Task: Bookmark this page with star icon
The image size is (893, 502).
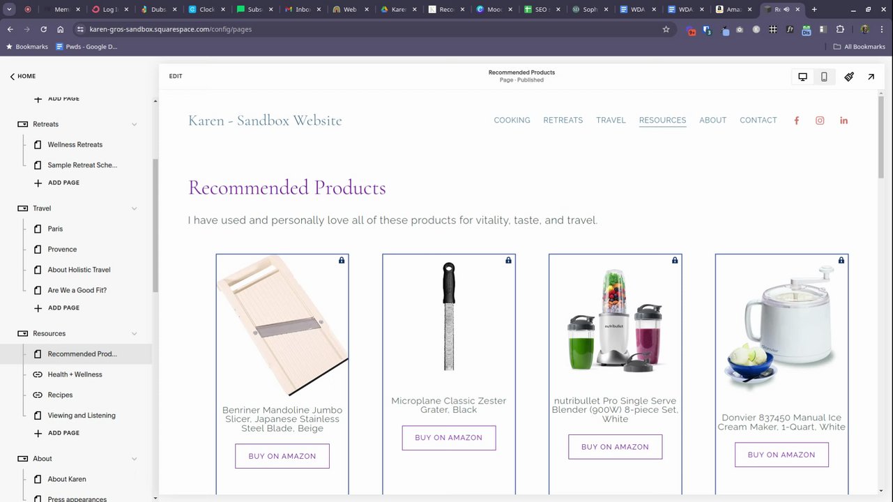Action: coord(666,29)
